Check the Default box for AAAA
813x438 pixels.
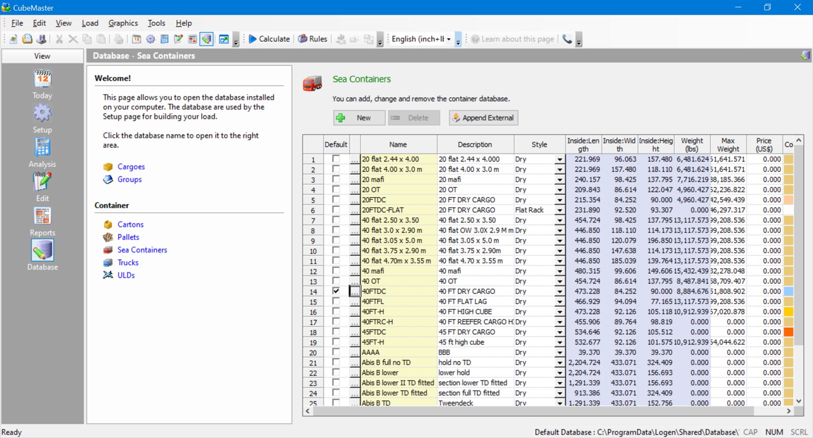click(x=336, y=352)
